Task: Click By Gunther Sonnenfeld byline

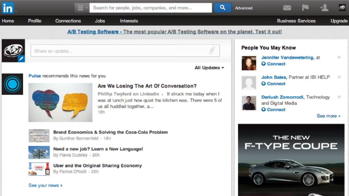Action: pyautogui.click(x=76, y=138)
